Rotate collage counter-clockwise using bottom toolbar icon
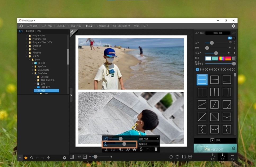Viewport: 256px width, 167px height. [171, 157]
